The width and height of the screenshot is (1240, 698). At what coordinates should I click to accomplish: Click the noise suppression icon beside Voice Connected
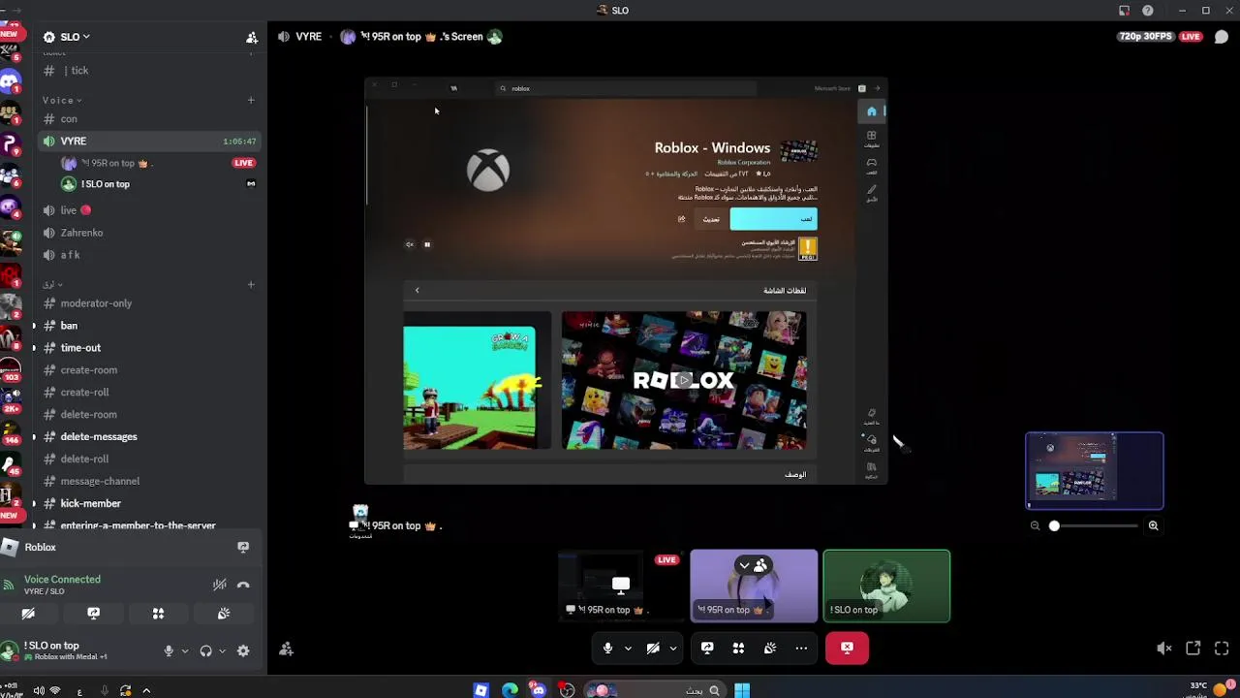220,585
